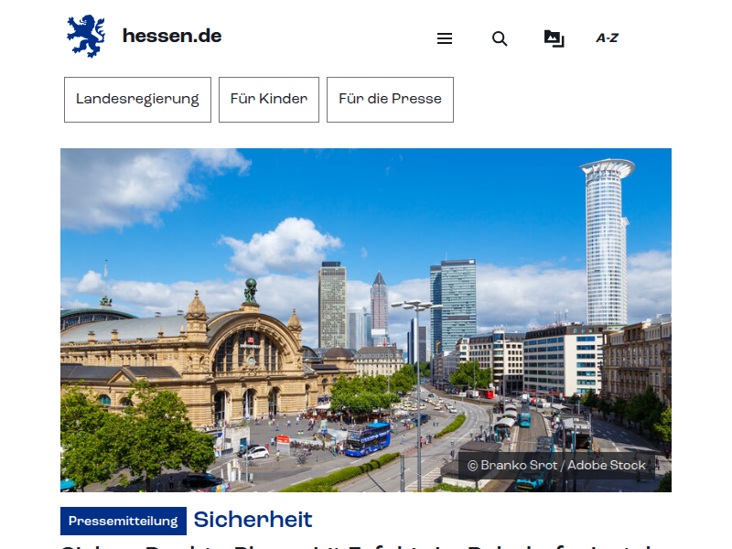The image size is (732, 549).
Task: Click the globe statue atop the station roof
Action: [x=251, y=291]
